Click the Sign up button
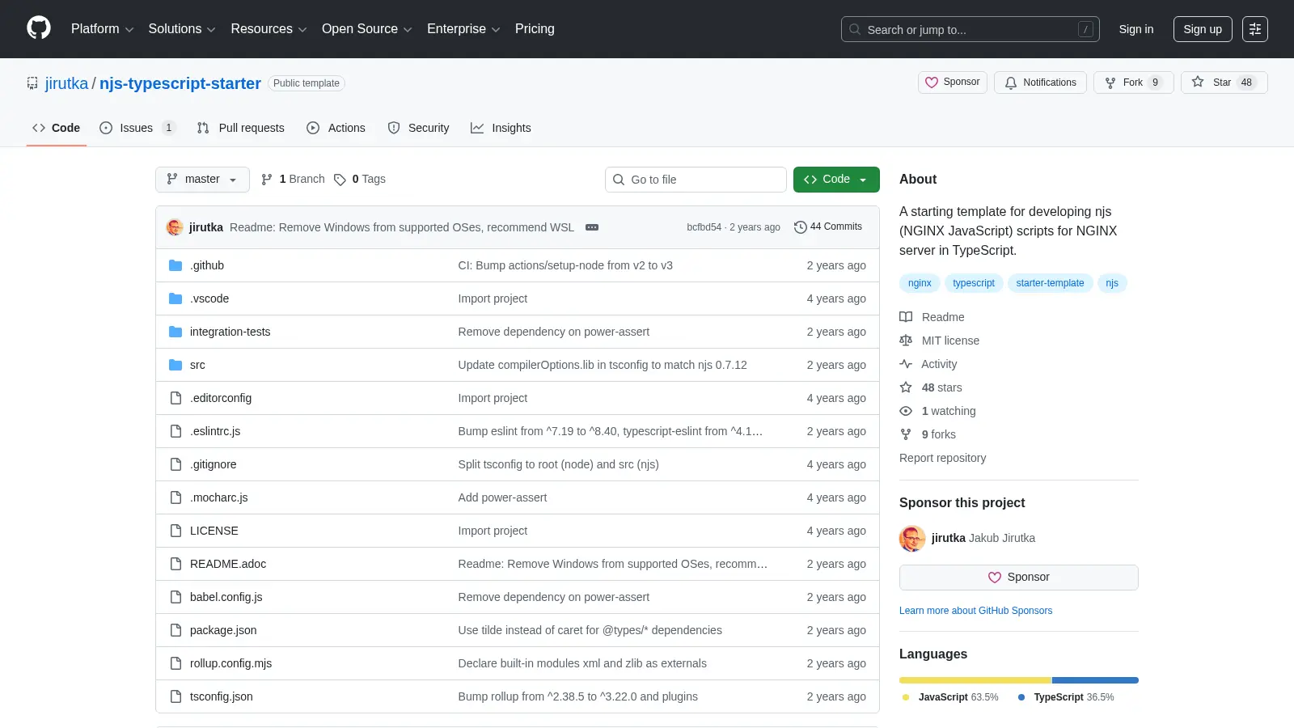Viewport: 1294px width, 728px height. pos(1203,29)
